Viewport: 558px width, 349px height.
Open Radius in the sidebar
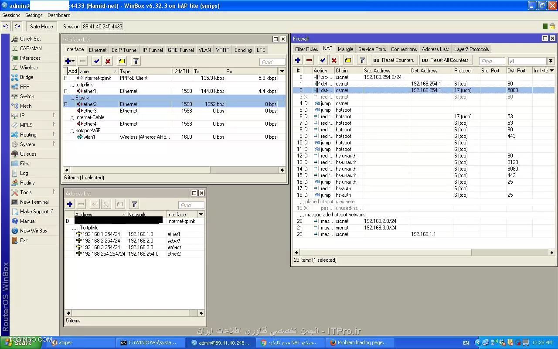(x=34, y=183)
